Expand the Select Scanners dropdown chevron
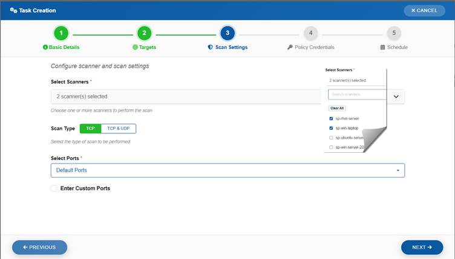455x259 pixels. coord(396,96)
